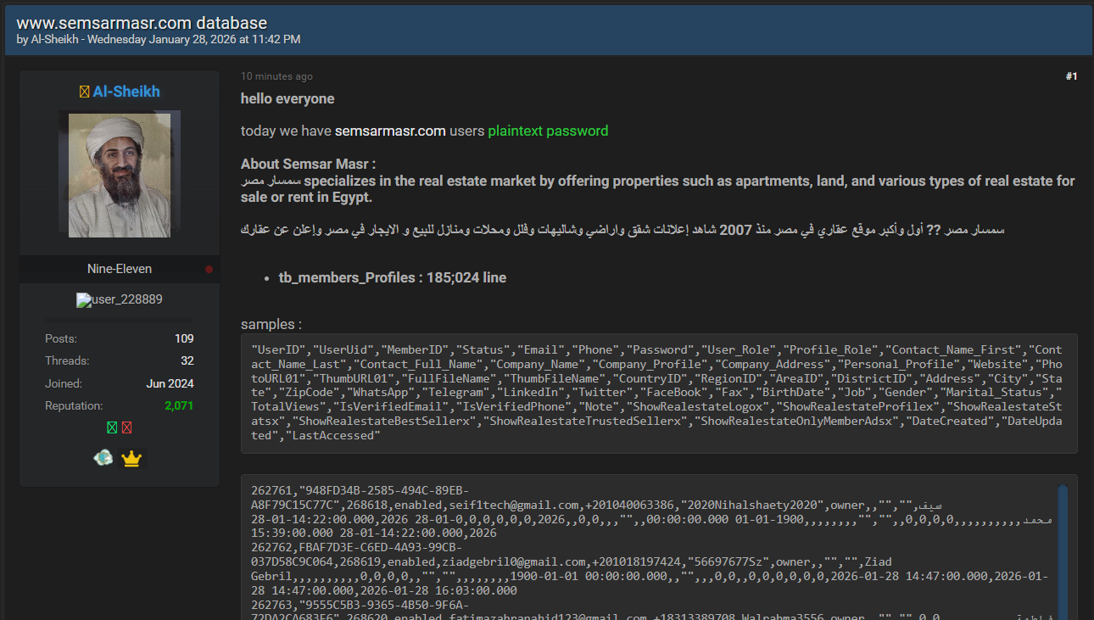The image size is (1094, 620).
Task: Open the Al-Sheikh profile from the sidebar username
Action: pos(126,92)
